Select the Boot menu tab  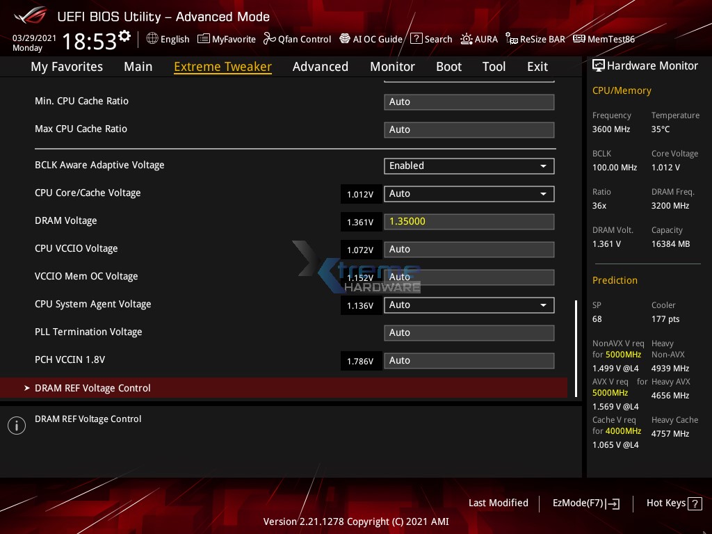point(448,66)
